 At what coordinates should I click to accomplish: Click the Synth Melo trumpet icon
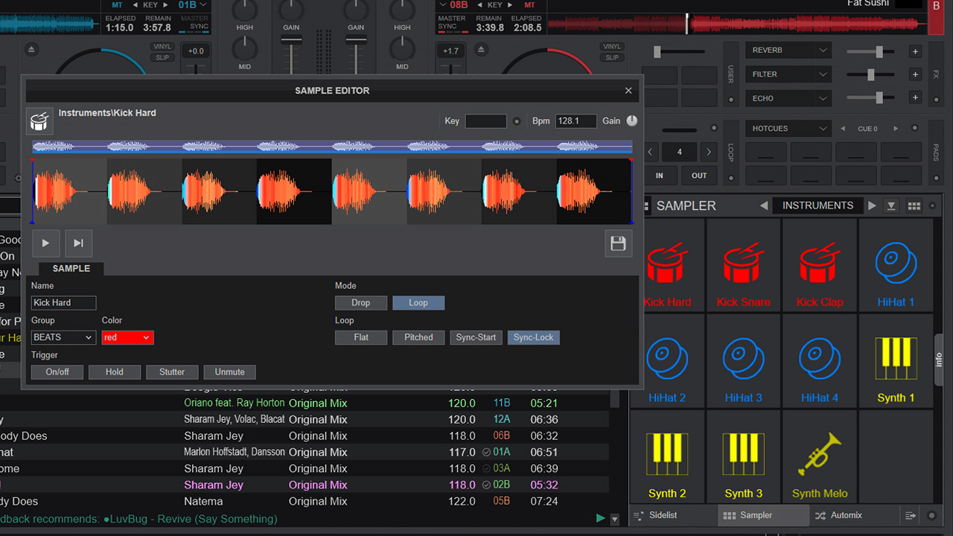[819, 454]
